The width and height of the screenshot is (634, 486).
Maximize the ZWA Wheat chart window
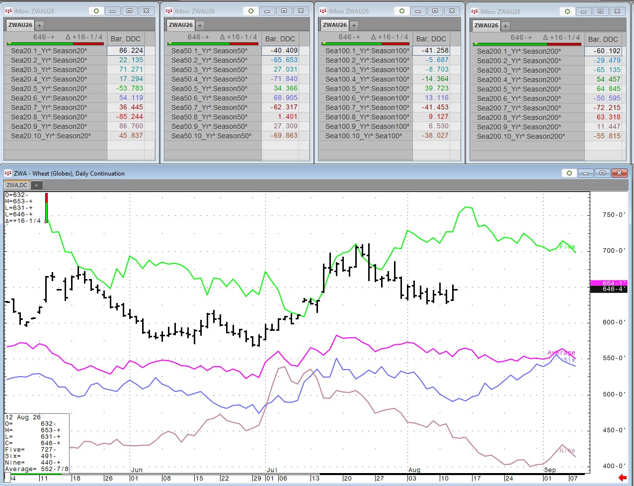[x=602, y=173]
